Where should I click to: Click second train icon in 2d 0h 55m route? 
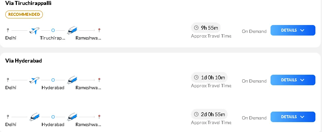tap(72, 117)
